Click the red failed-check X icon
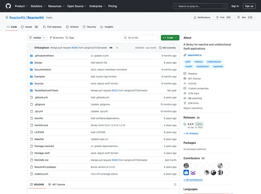This screenshot has height=194, width=261. [117, 48]
